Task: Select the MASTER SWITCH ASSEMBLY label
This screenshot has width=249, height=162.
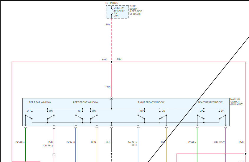Action: point(236,102)
